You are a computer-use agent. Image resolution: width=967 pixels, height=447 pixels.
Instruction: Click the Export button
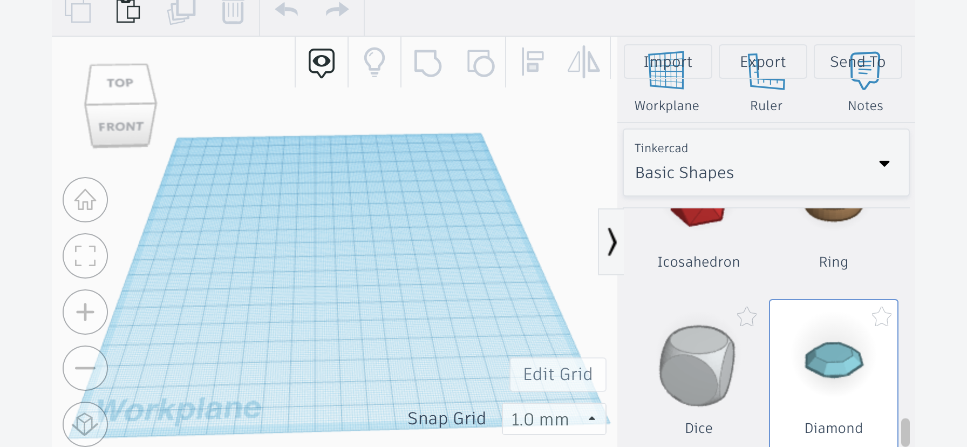[763, 62]
